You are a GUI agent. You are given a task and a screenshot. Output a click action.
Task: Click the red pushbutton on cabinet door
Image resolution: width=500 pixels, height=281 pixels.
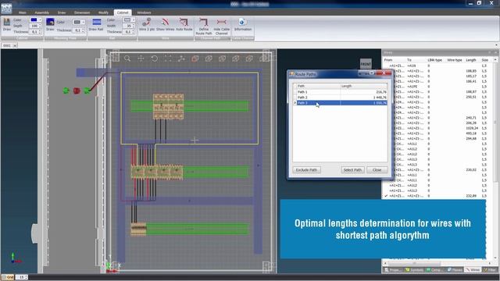pyautogui.click(x=77, y=91)
